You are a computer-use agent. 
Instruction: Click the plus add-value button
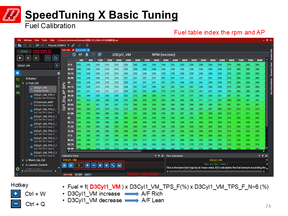coord(87,165)
